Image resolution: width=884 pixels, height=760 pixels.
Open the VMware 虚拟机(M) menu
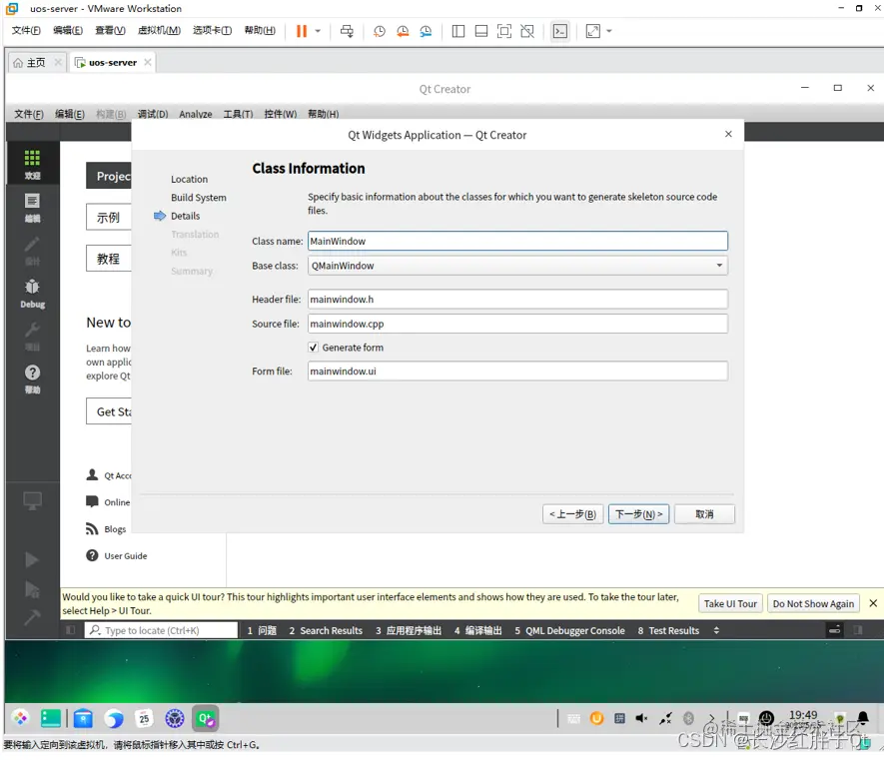coord(159,30)
